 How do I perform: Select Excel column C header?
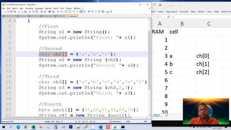pyautogui.click(x=209, y=24)
